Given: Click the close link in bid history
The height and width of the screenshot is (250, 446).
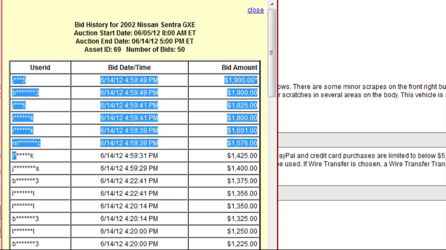Looking at the screenshot, I should (255, 10).
